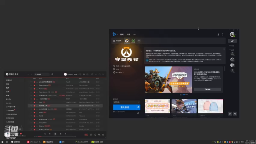Open the skin theme icon in NetEase Music

click(80, 74)
